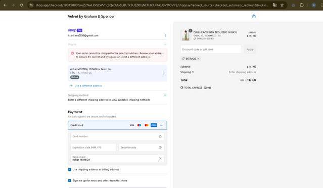Toggle sign up for news and offers
Image resolution: width=323 pixels, height=188 pixels.
point(70,180)
